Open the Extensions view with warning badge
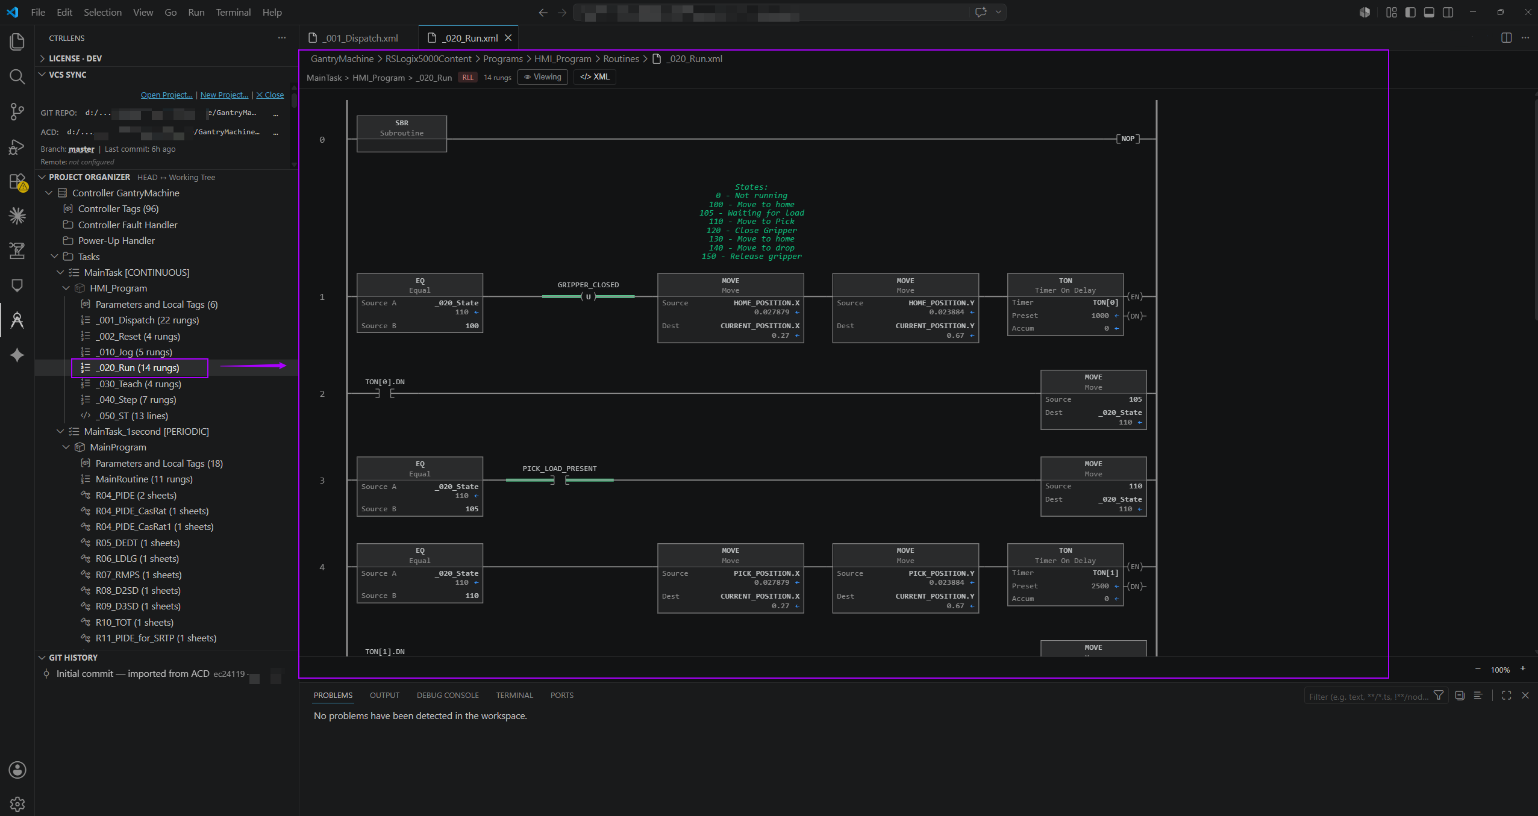 coord(17,182)
